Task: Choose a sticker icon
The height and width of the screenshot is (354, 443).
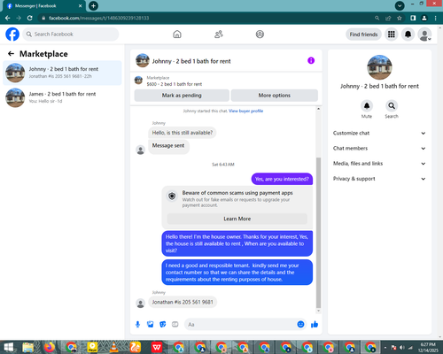Action: coord(163,325)
